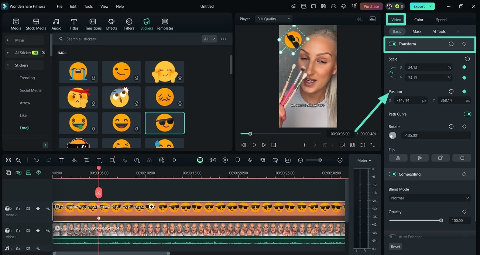This screenshot has width=480, height=255.
Task: Open the All stickers filter dropdown
Action: coord(209,39)
